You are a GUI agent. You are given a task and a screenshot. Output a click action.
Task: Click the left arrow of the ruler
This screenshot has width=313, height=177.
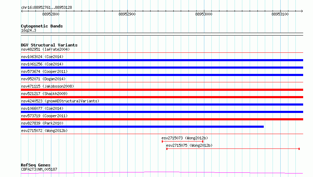coord(22,11)
